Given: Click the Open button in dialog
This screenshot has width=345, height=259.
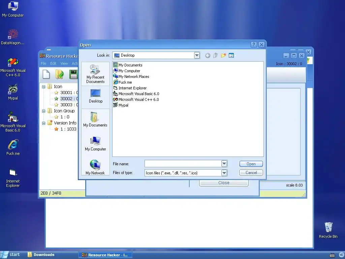Looking at the screenshot, I should (x=251, y=164).
